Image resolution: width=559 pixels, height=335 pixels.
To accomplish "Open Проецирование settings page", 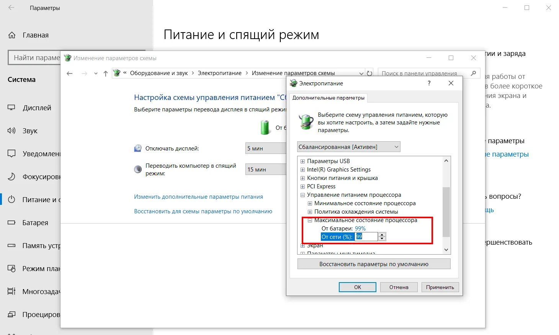I will click(34, 315).
